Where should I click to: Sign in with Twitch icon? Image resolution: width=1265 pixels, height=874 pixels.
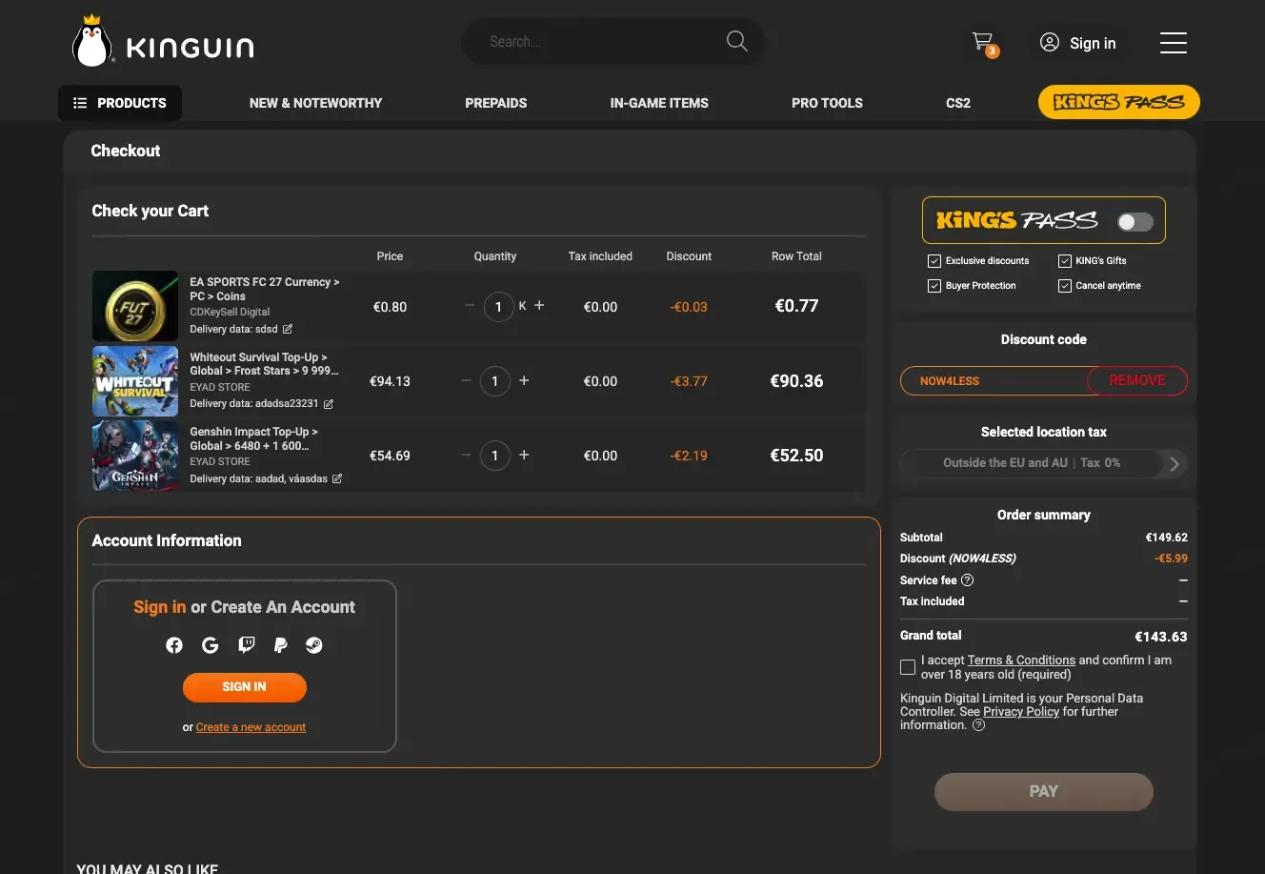click(x=246, y=645)
